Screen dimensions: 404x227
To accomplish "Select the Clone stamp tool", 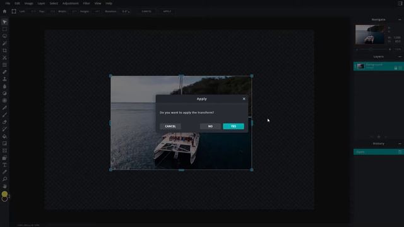I will [x=4, y=79].
